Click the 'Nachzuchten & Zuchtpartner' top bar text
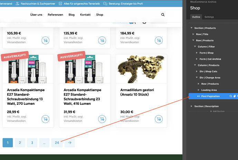Image resolution: width=238 pixels, height=160 pixels. pos(38,4)
